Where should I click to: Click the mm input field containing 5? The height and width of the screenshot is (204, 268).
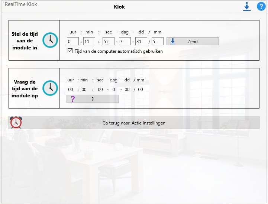click(158, 41)
